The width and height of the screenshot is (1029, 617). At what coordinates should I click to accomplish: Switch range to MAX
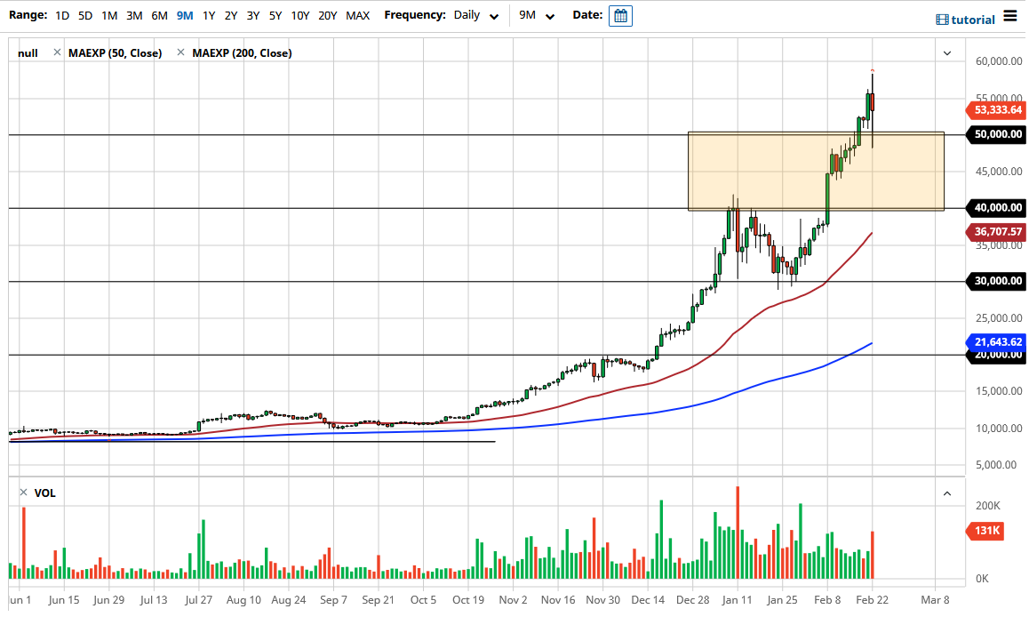[358, 15]
